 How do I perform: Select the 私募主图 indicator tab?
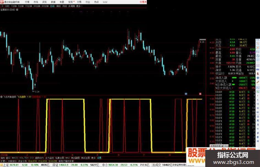pyautogui.click(x=59, y=158)
